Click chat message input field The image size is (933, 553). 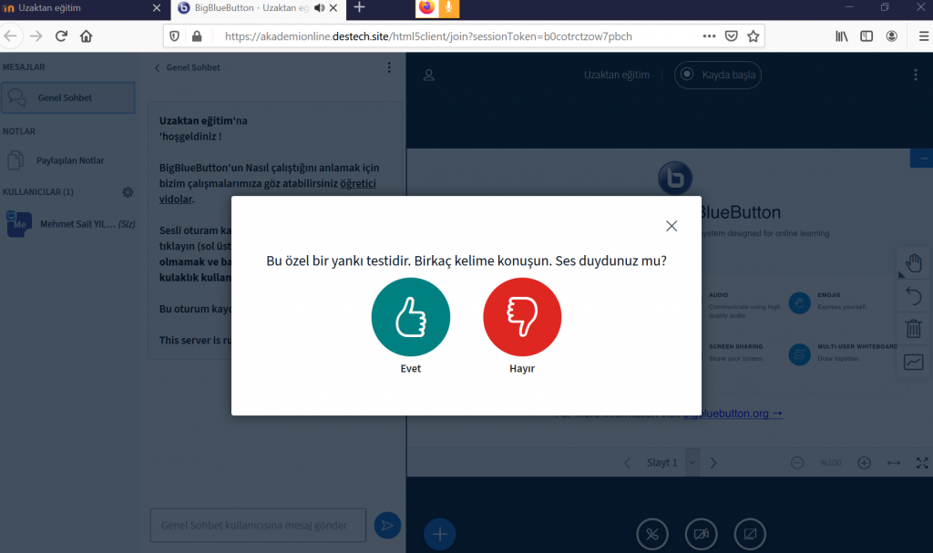[x=258, y=525]
